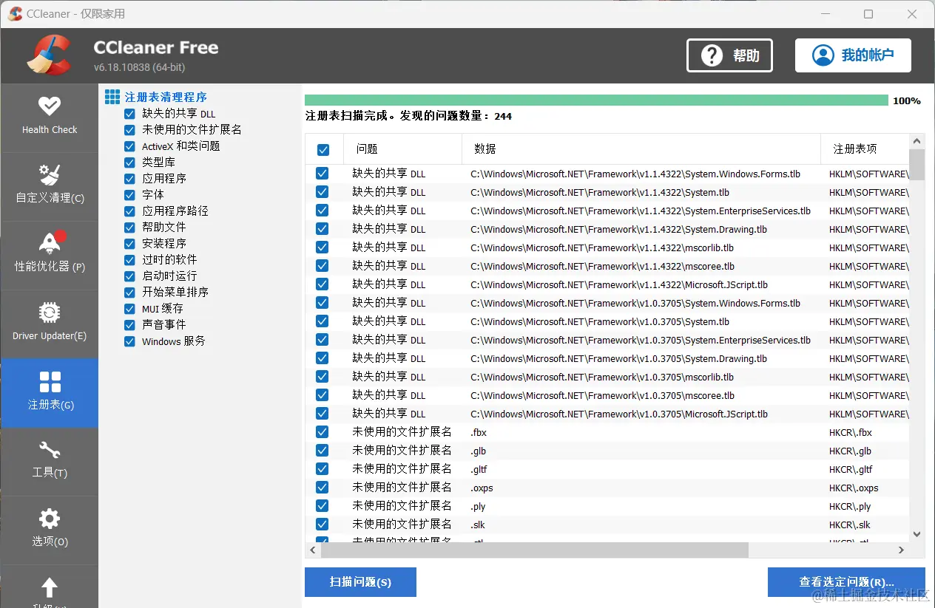Click the 应用程序路径 label

pos(175,211)
